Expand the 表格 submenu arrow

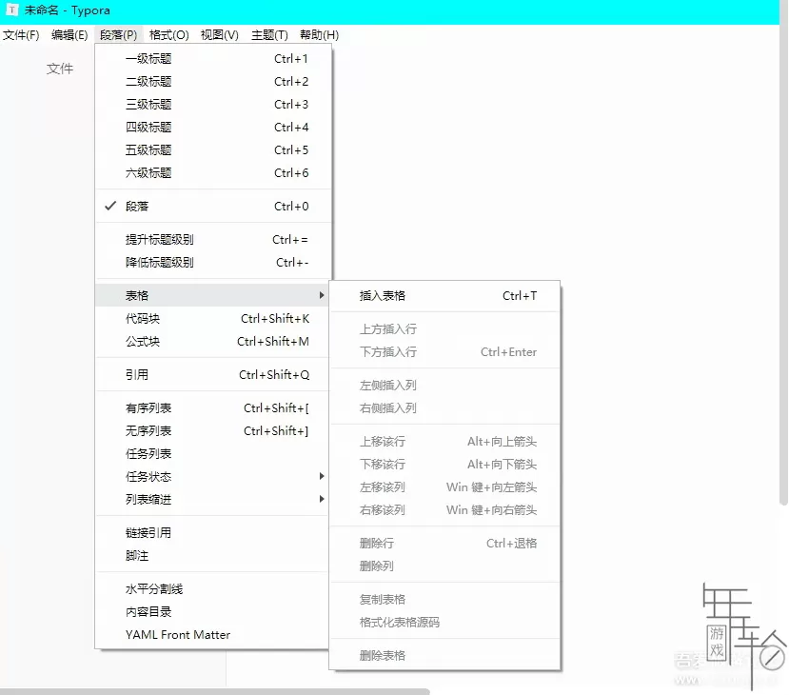tap(322, 295)
